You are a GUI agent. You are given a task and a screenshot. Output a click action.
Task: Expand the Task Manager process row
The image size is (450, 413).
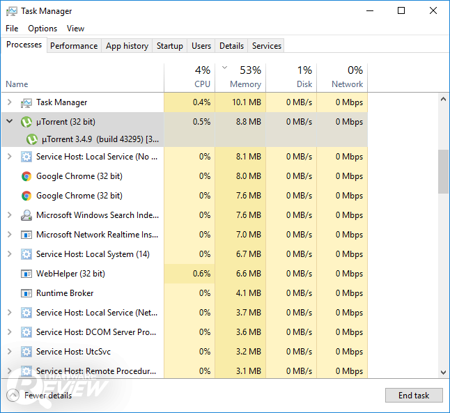tap(10, 102)
